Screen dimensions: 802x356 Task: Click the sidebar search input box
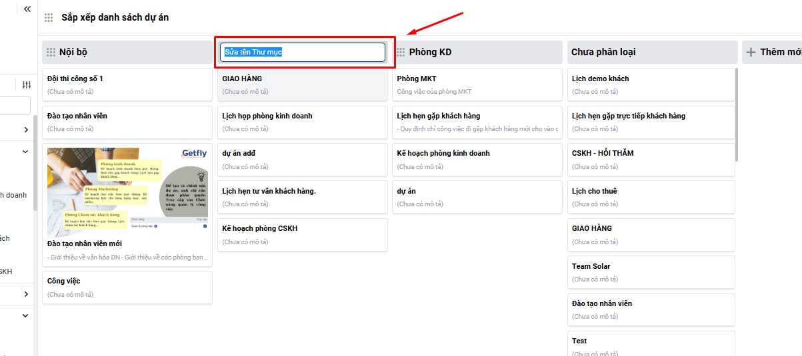15,106
